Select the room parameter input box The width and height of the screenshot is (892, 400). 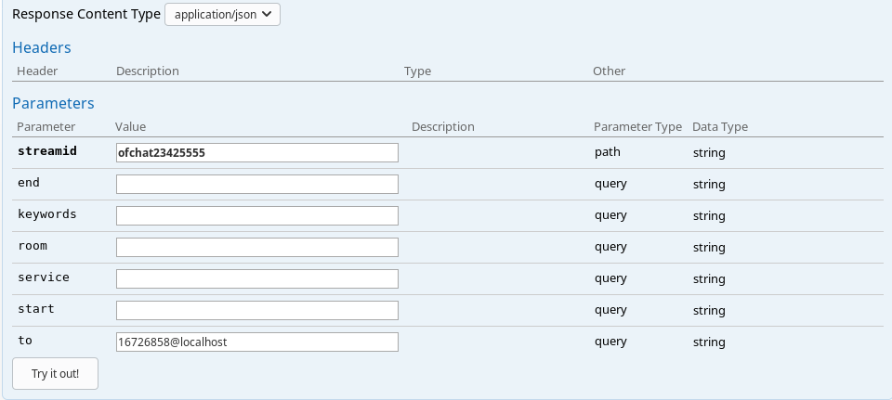point(256,247)
